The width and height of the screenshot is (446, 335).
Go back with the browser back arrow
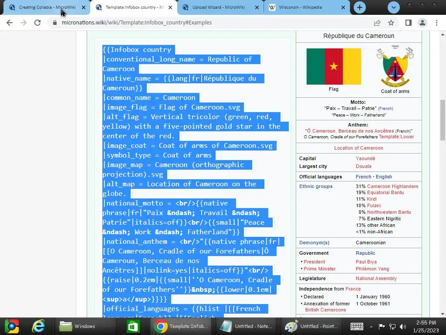coord(10,23)
